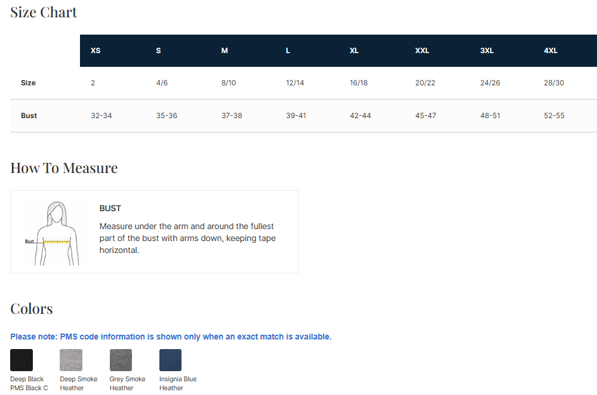The width and height of the screenshot is (597, 395).
Task: Click the 52-55 bust measurement cell
Action: pyautogui.click(x=554, y=116)
